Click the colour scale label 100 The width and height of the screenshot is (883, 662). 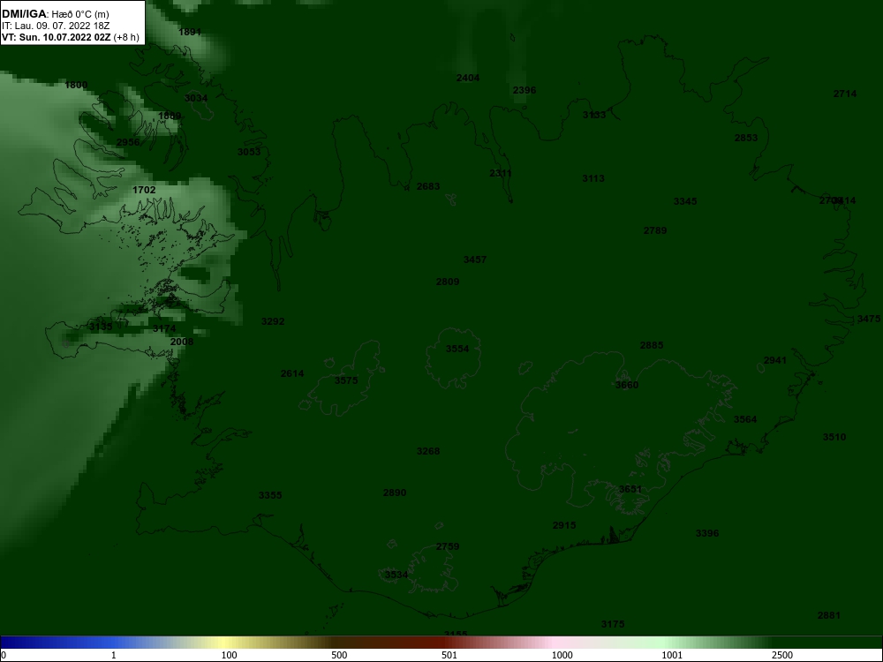[x=230, y=655]
